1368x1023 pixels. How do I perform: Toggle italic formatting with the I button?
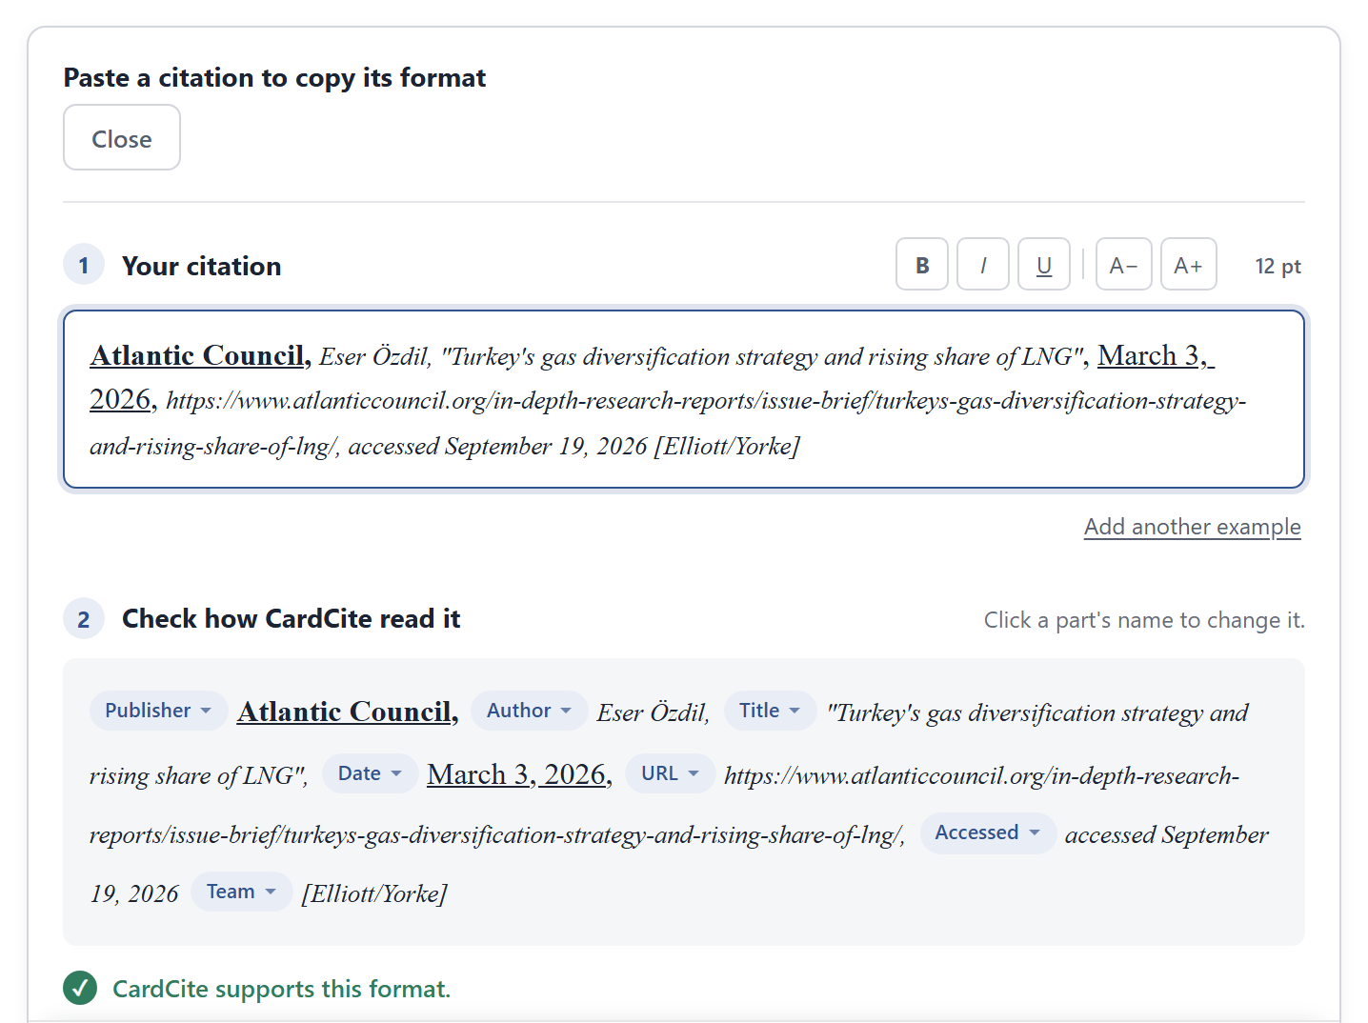coord(982,264)
